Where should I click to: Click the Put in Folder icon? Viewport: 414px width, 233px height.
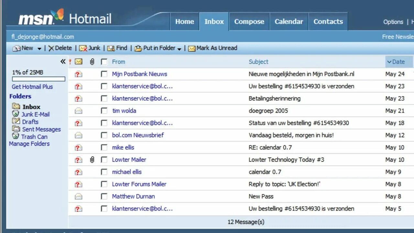138,48
